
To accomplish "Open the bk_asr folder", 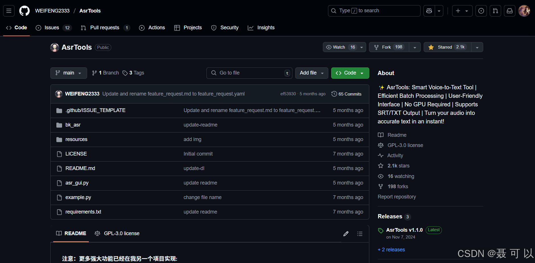I will point(73,125).
